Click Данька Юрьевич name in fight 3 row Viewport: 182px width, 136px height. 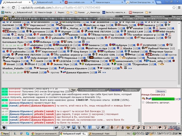77,73
